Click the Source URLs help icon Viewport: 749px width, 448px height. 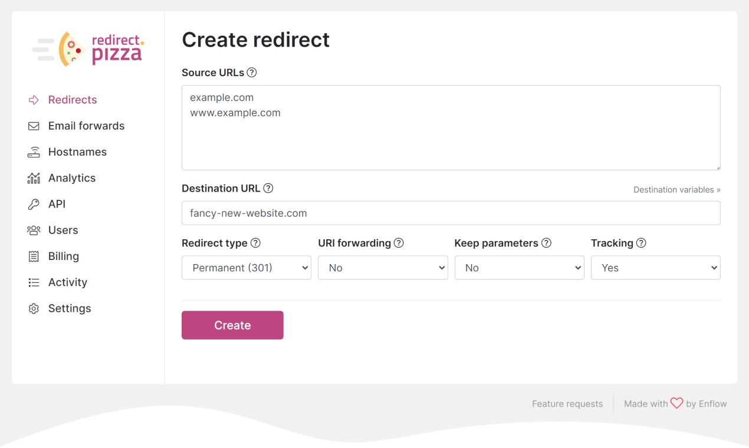[252, 73]
